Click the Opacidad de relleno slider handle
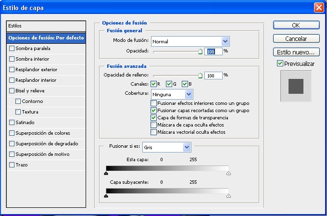The width and height of the screenshot is (327, 216). pyautogui.click(x=200, y=76)
